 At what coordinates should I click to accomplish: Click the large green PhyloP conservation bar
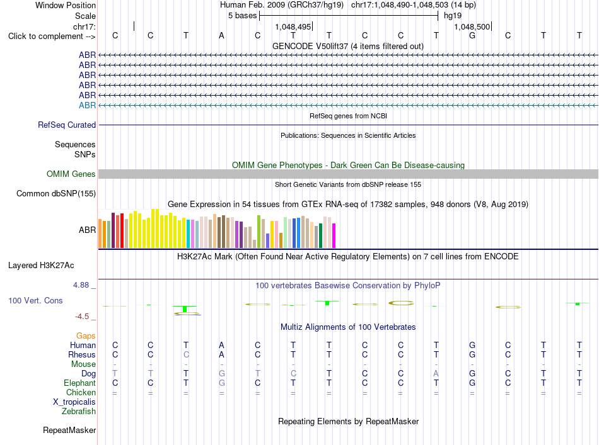pos(185,309)
